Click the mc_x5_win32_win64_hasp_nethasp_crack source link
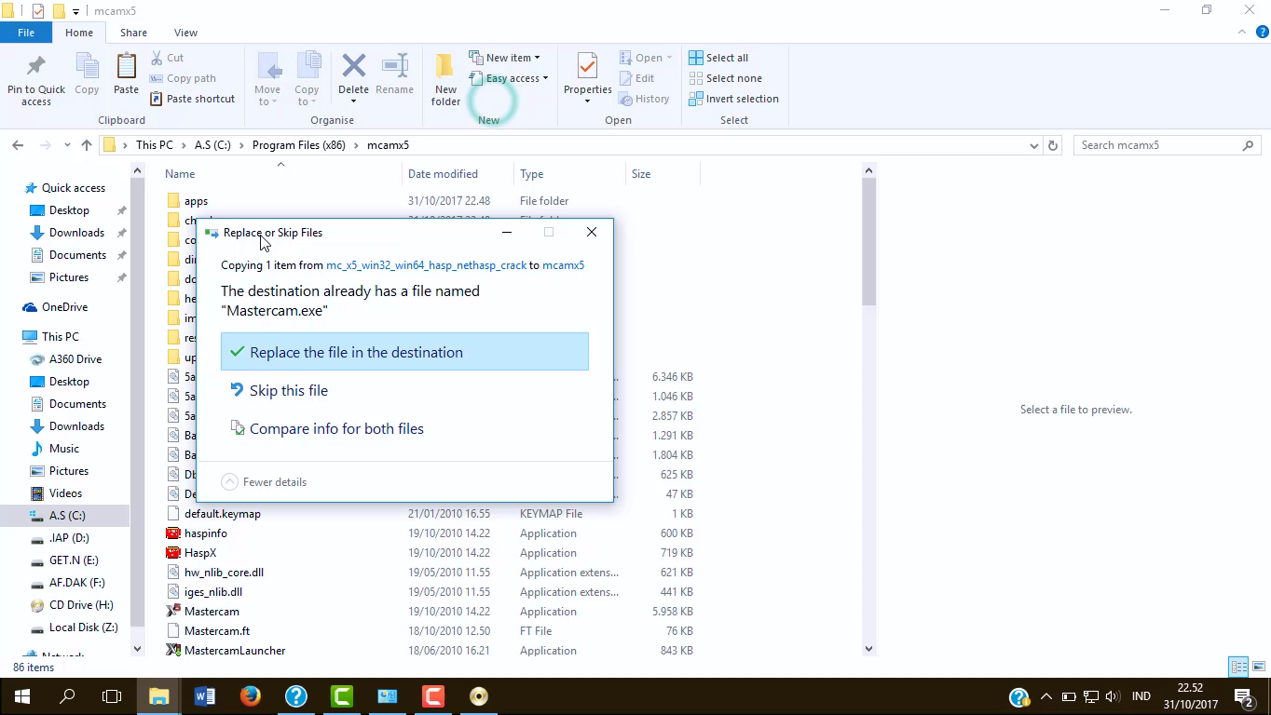Screen dimensions: 1271x715 coord(426,265)
